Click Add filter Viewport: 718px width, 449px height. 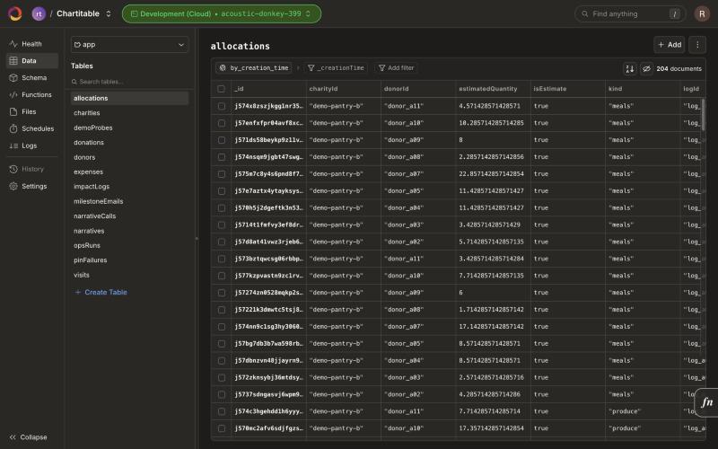(x=396, y=68)
